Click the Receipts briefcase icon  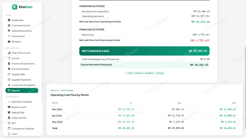coord(9,41)
